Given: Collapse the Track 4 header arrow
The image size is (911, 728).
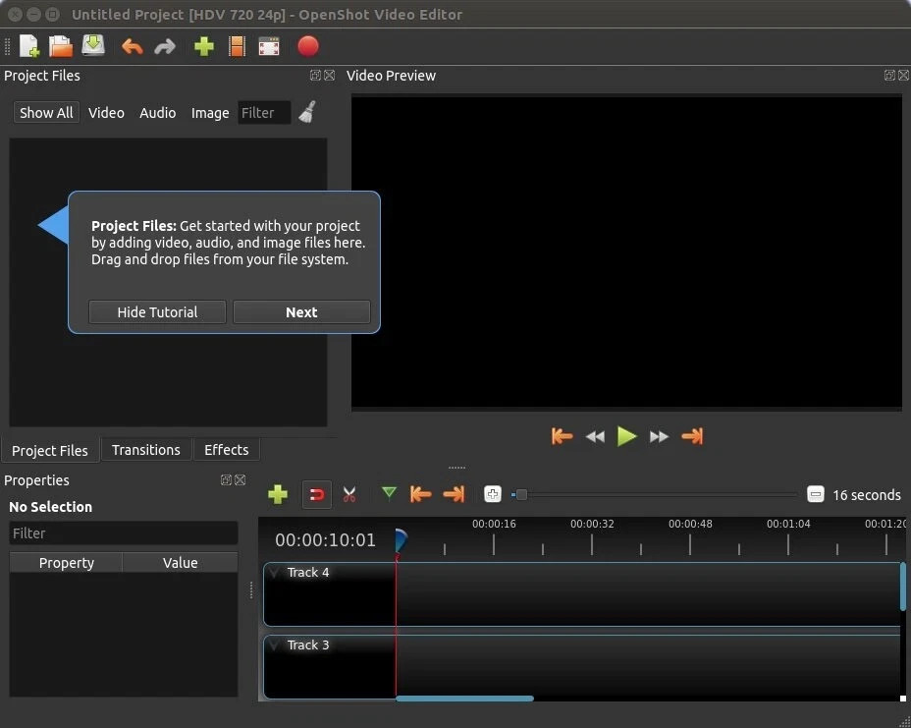Looking at the screenshot, I should pyautogui.click(x=273, y=572).
